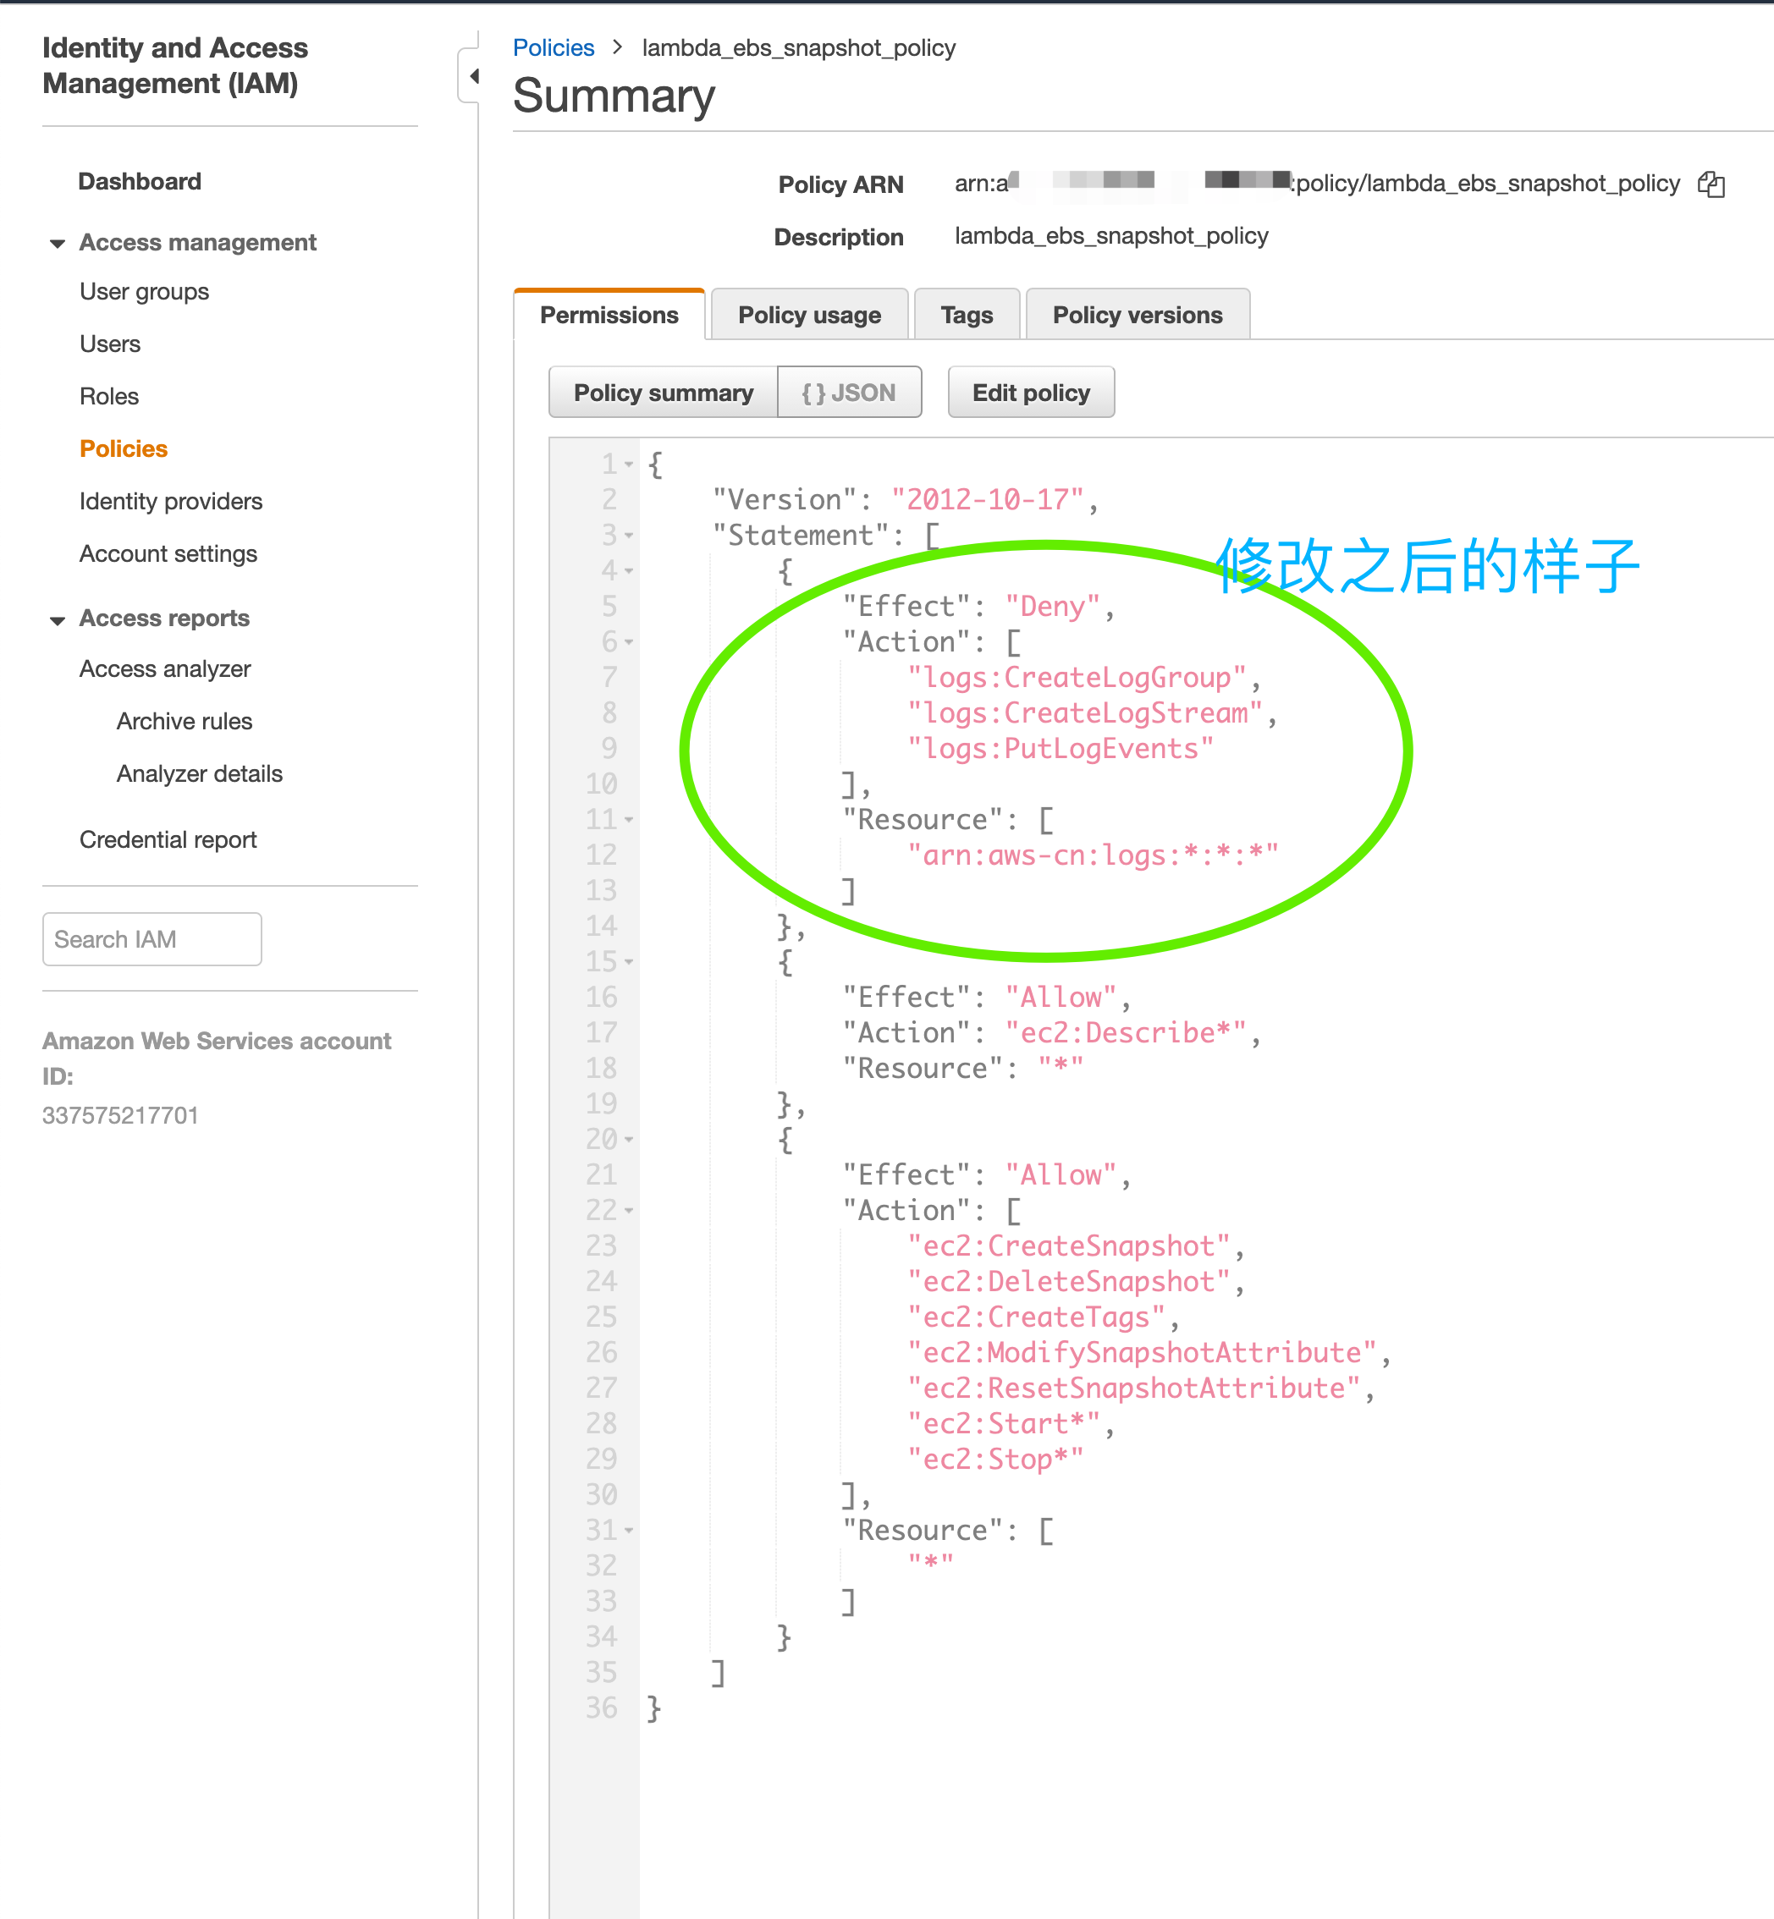The width and height of the screenshot is (1774, 1919).
Task: Fold the statement block at line 20
Action: 629,1139
